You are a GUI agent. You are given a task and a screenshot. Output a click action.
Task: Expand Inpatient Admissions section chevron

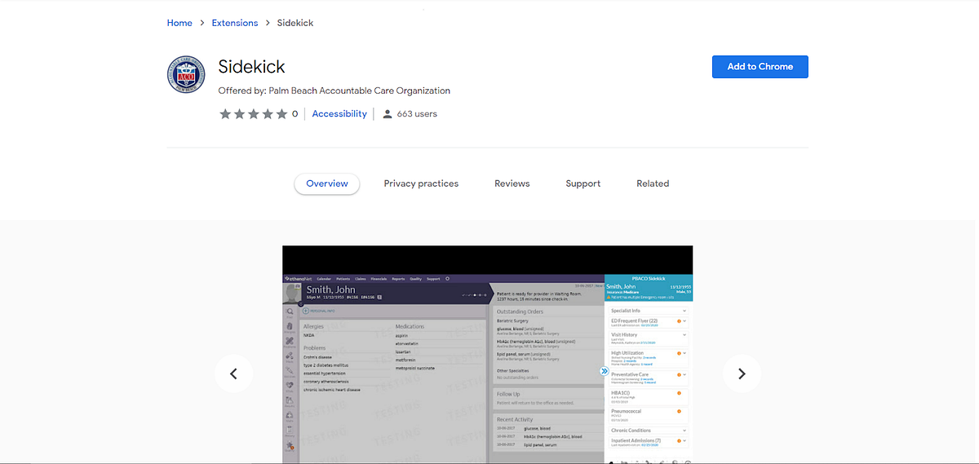point(684,440)
